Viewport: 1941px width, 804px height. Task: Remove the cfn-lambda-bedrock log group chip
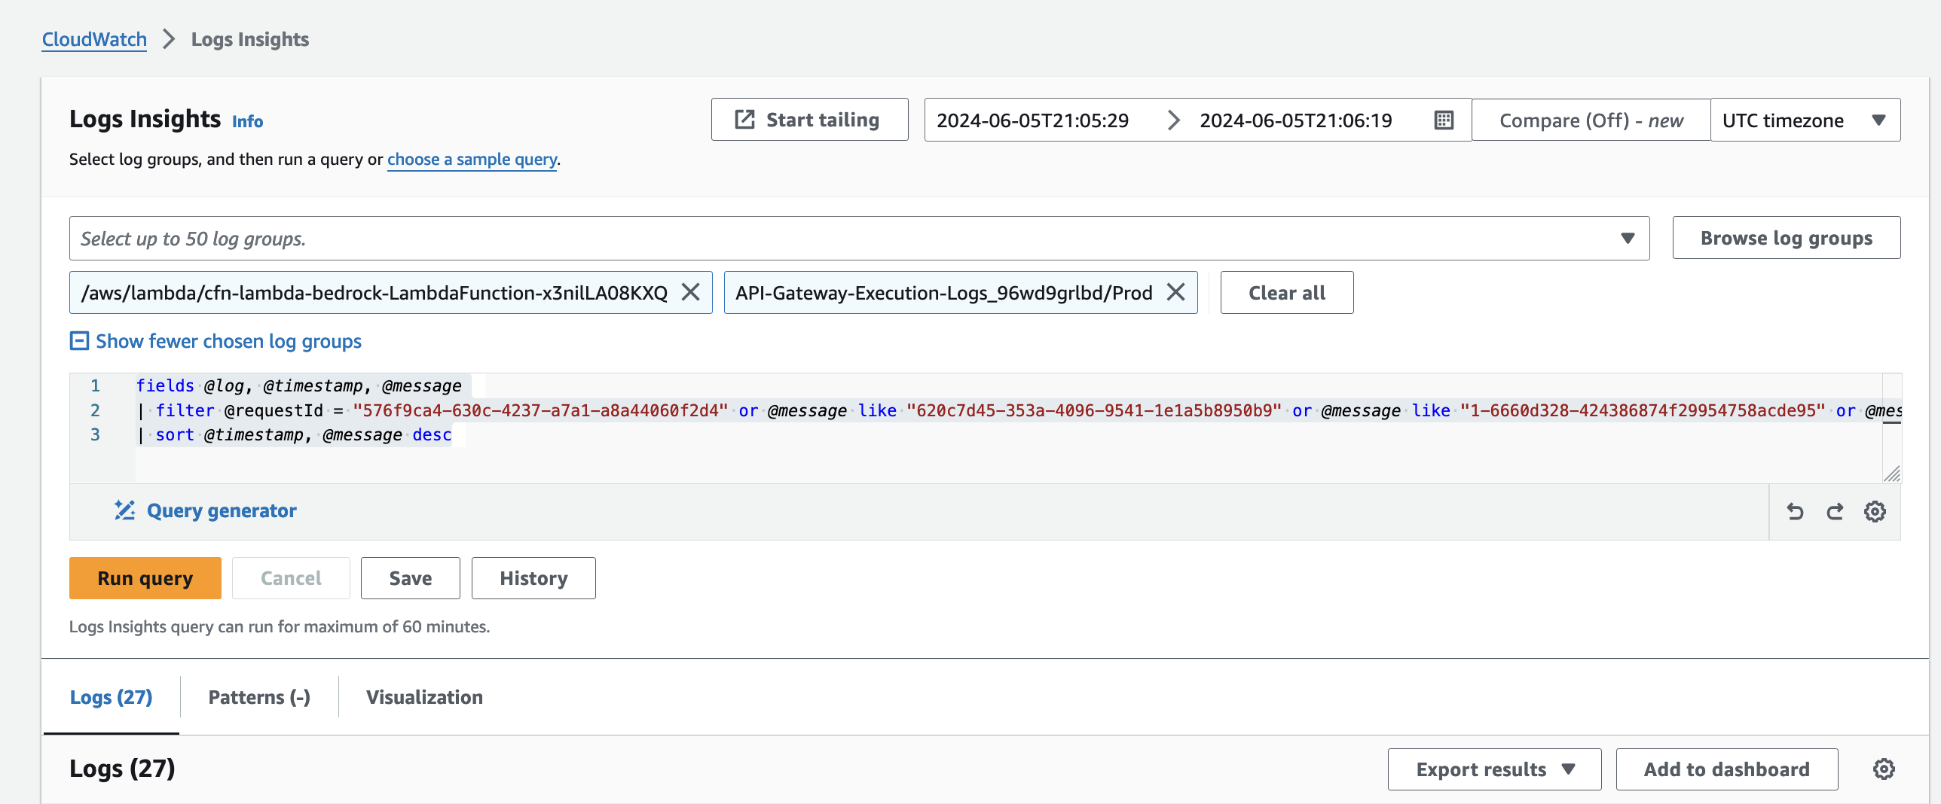pyautogui.click(x=691, y=292)
